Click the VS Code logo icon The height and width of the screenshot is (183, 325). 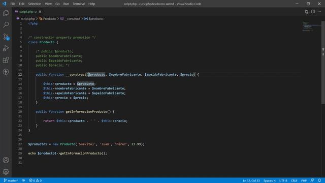(5, 4)
